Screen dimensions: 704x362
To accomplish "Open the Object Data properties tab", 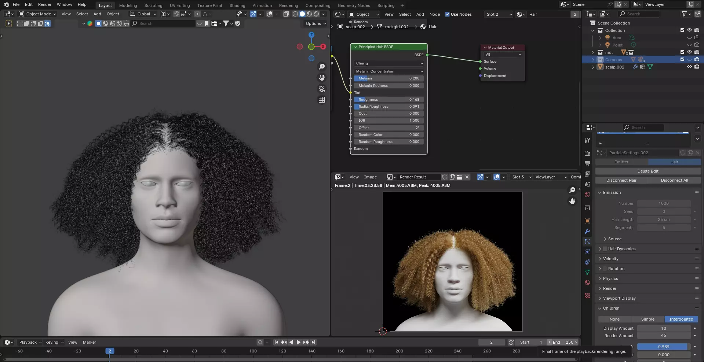I will (x=587, y=272).
